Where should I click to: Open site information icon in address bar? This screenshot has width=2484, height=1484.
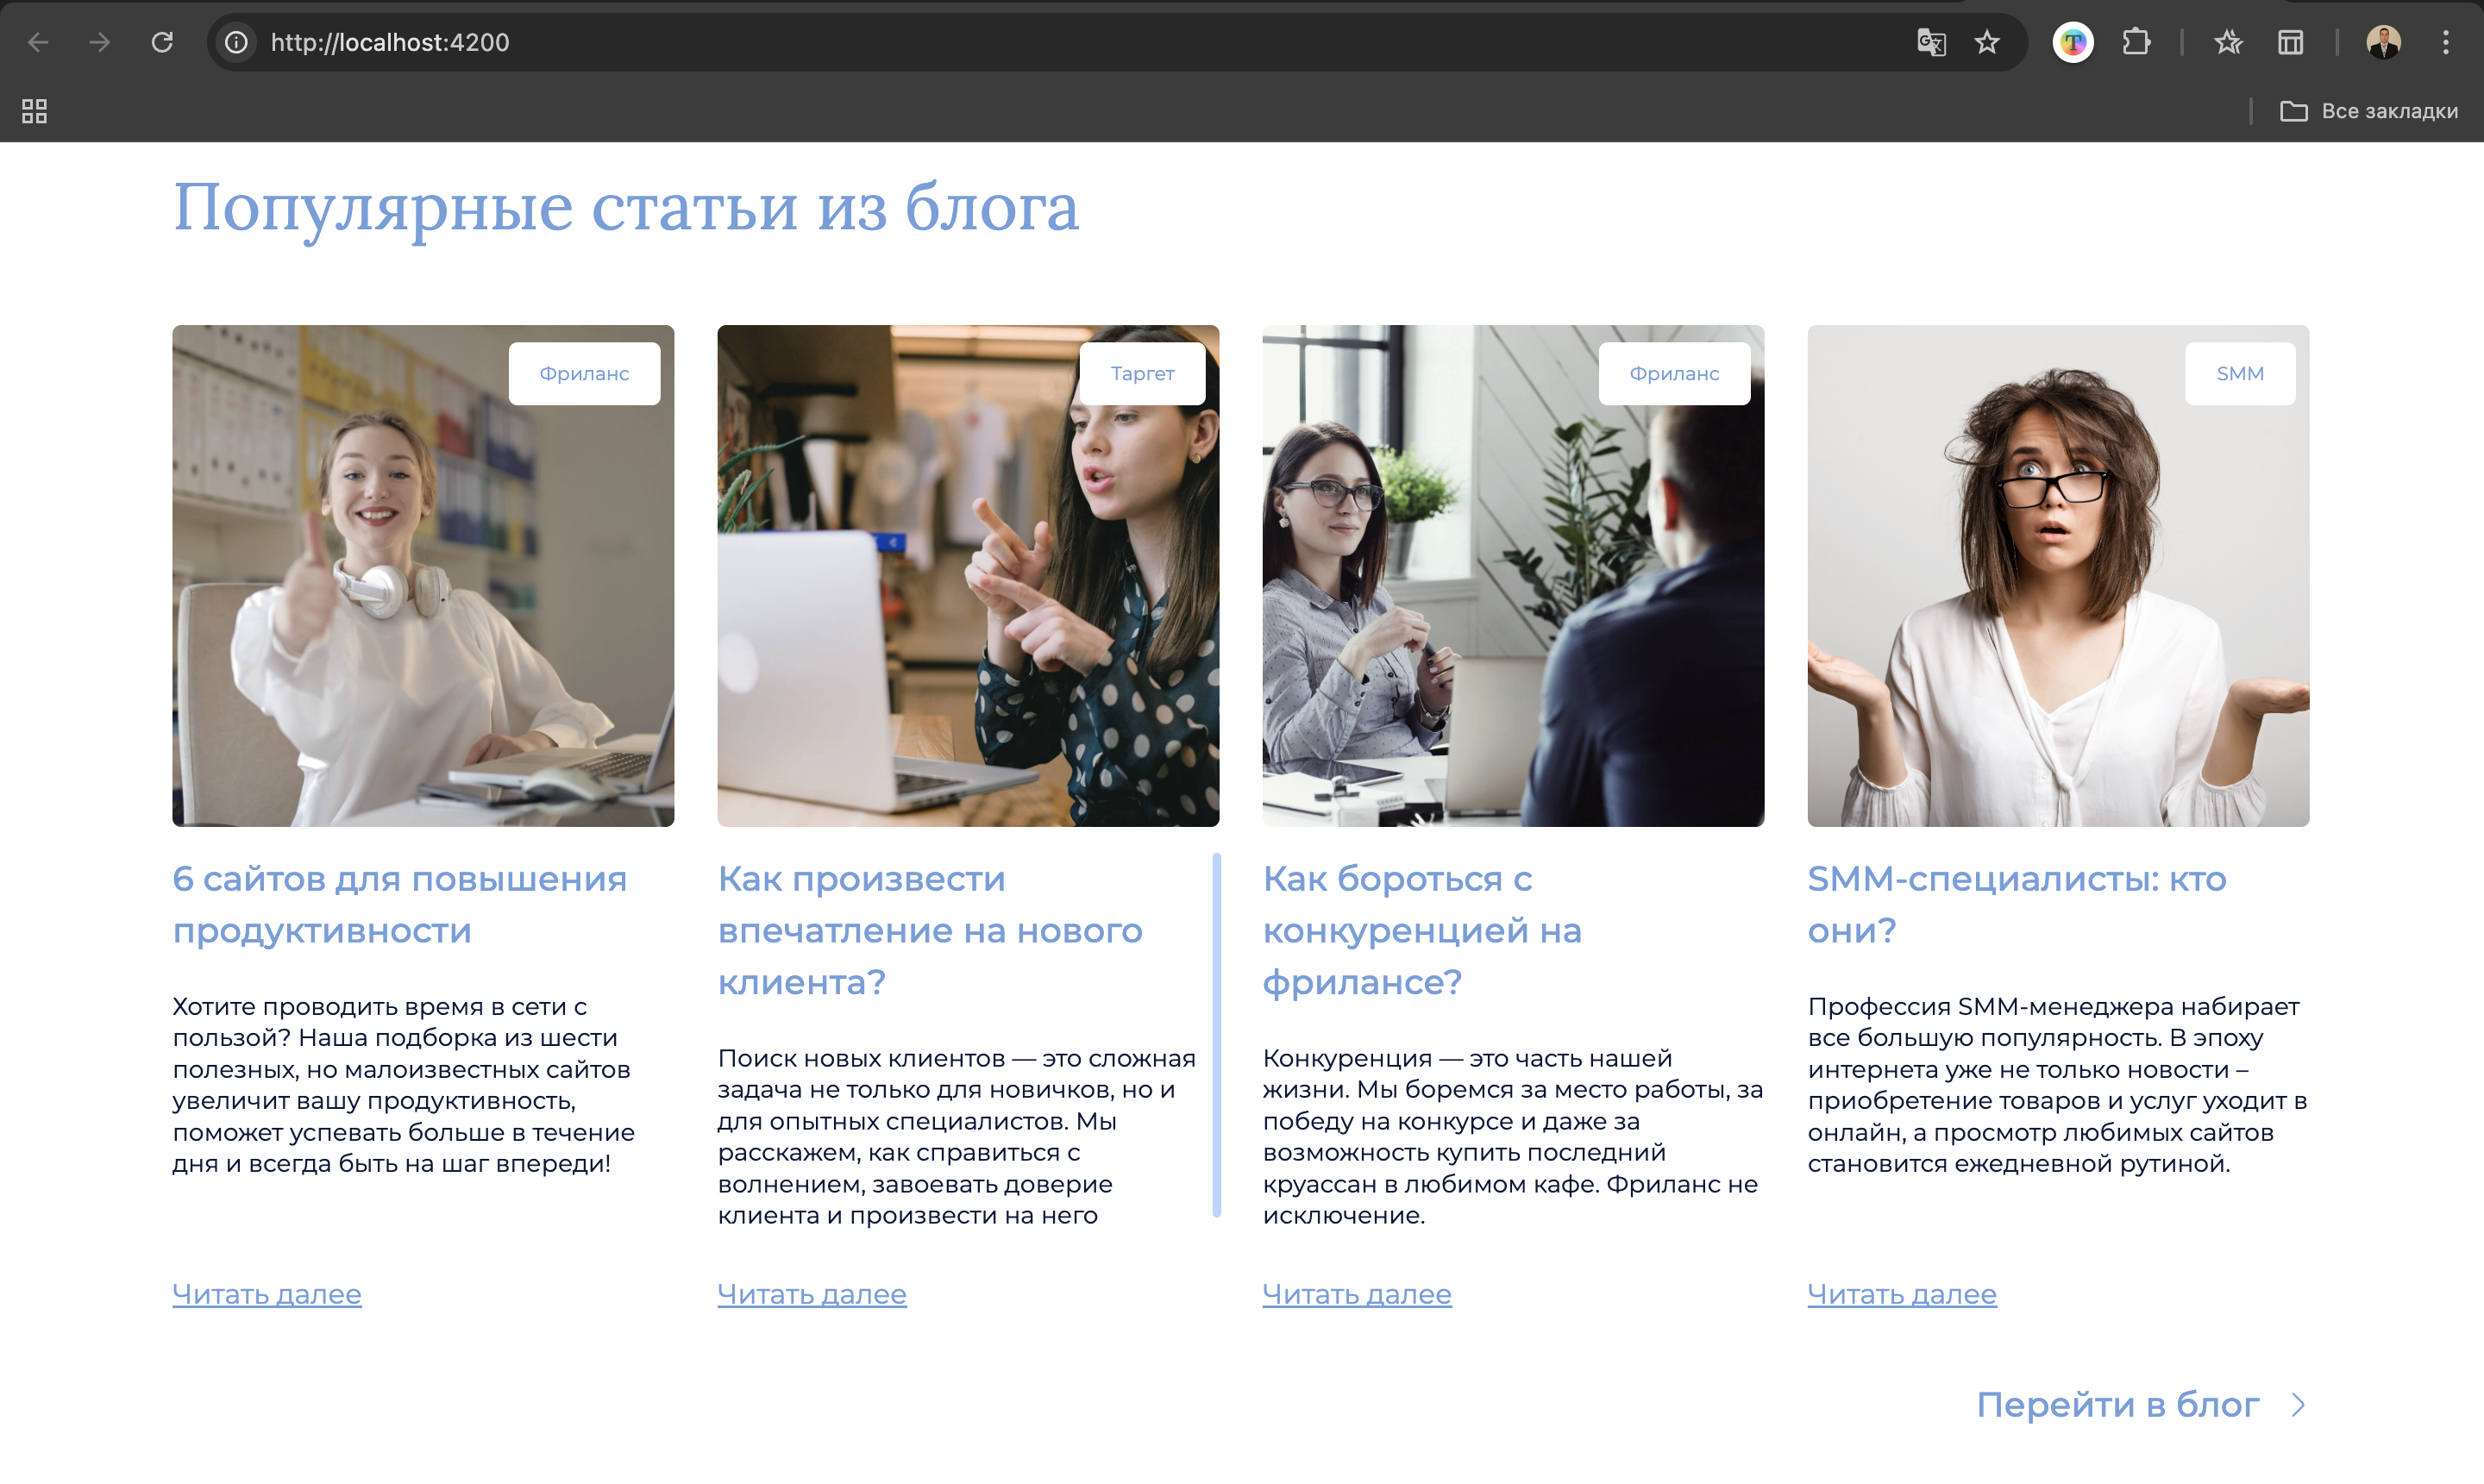[236, 42]
